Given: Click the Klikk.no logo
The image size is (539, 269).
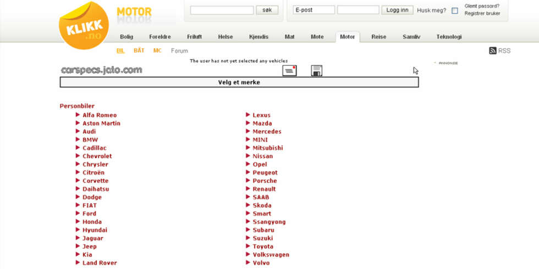Looking at the screenshot, I should pyautogui.click(x=84, y=26).
